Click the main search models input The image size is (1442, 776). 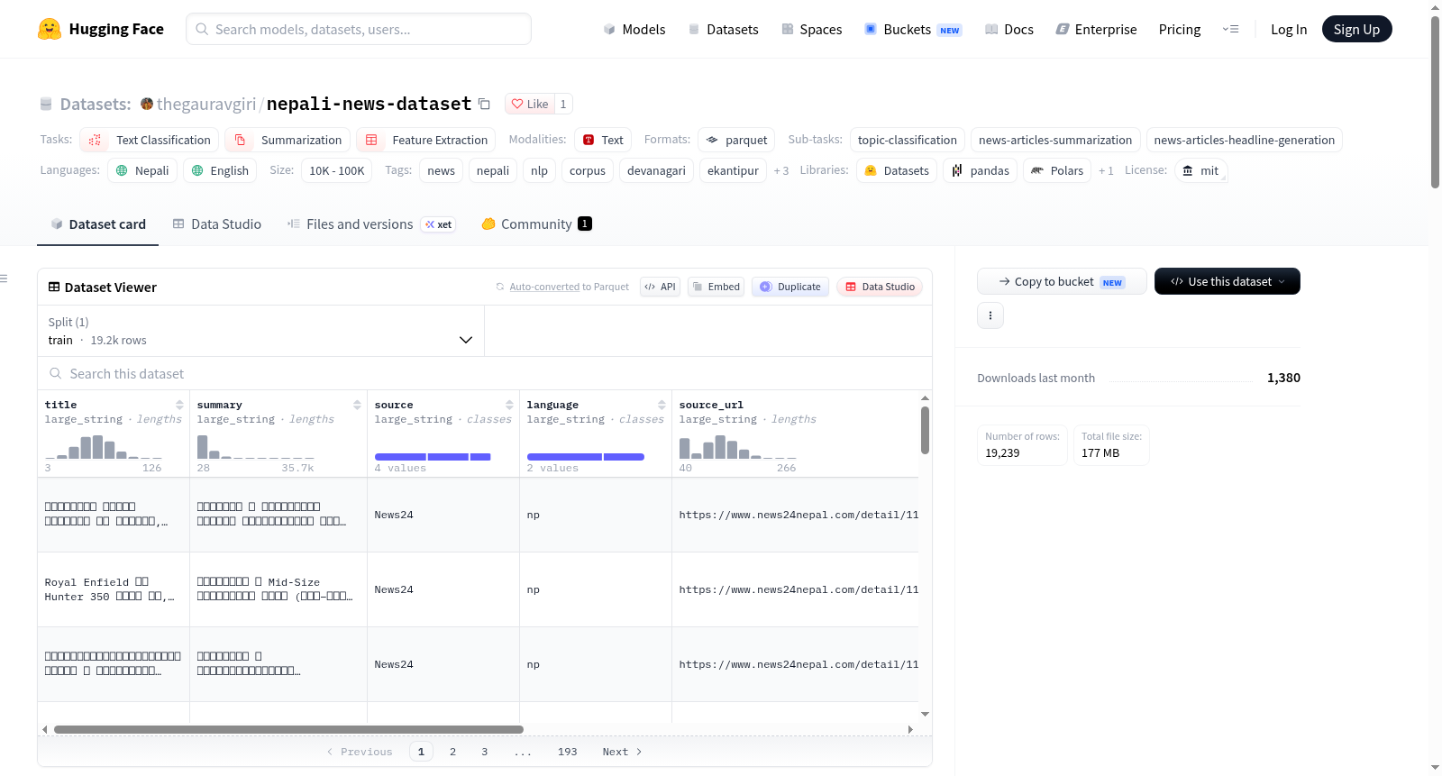(x=359, y=29)
